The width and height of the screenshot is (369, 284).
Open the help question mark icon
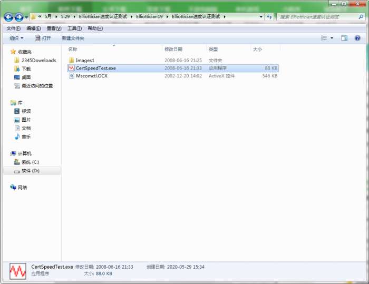[357, 38]
